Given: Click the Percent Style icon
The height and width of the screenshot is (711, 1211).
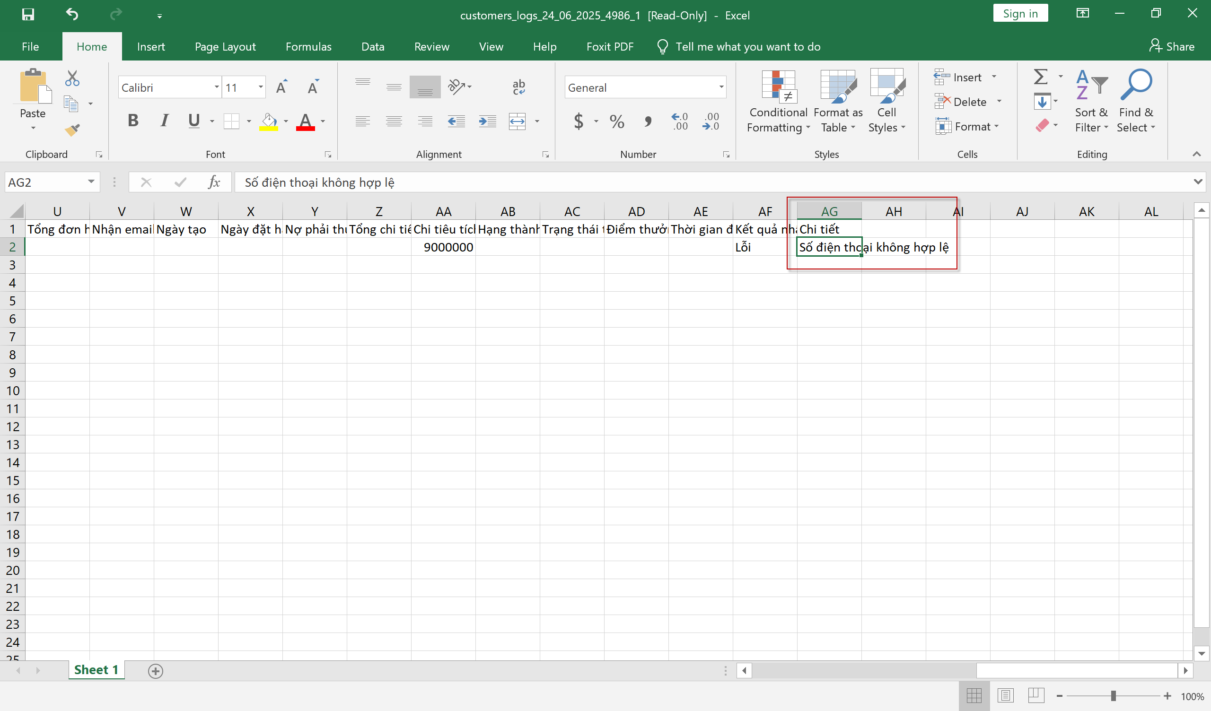Looking at the screenshot, I should click(616, 121).
